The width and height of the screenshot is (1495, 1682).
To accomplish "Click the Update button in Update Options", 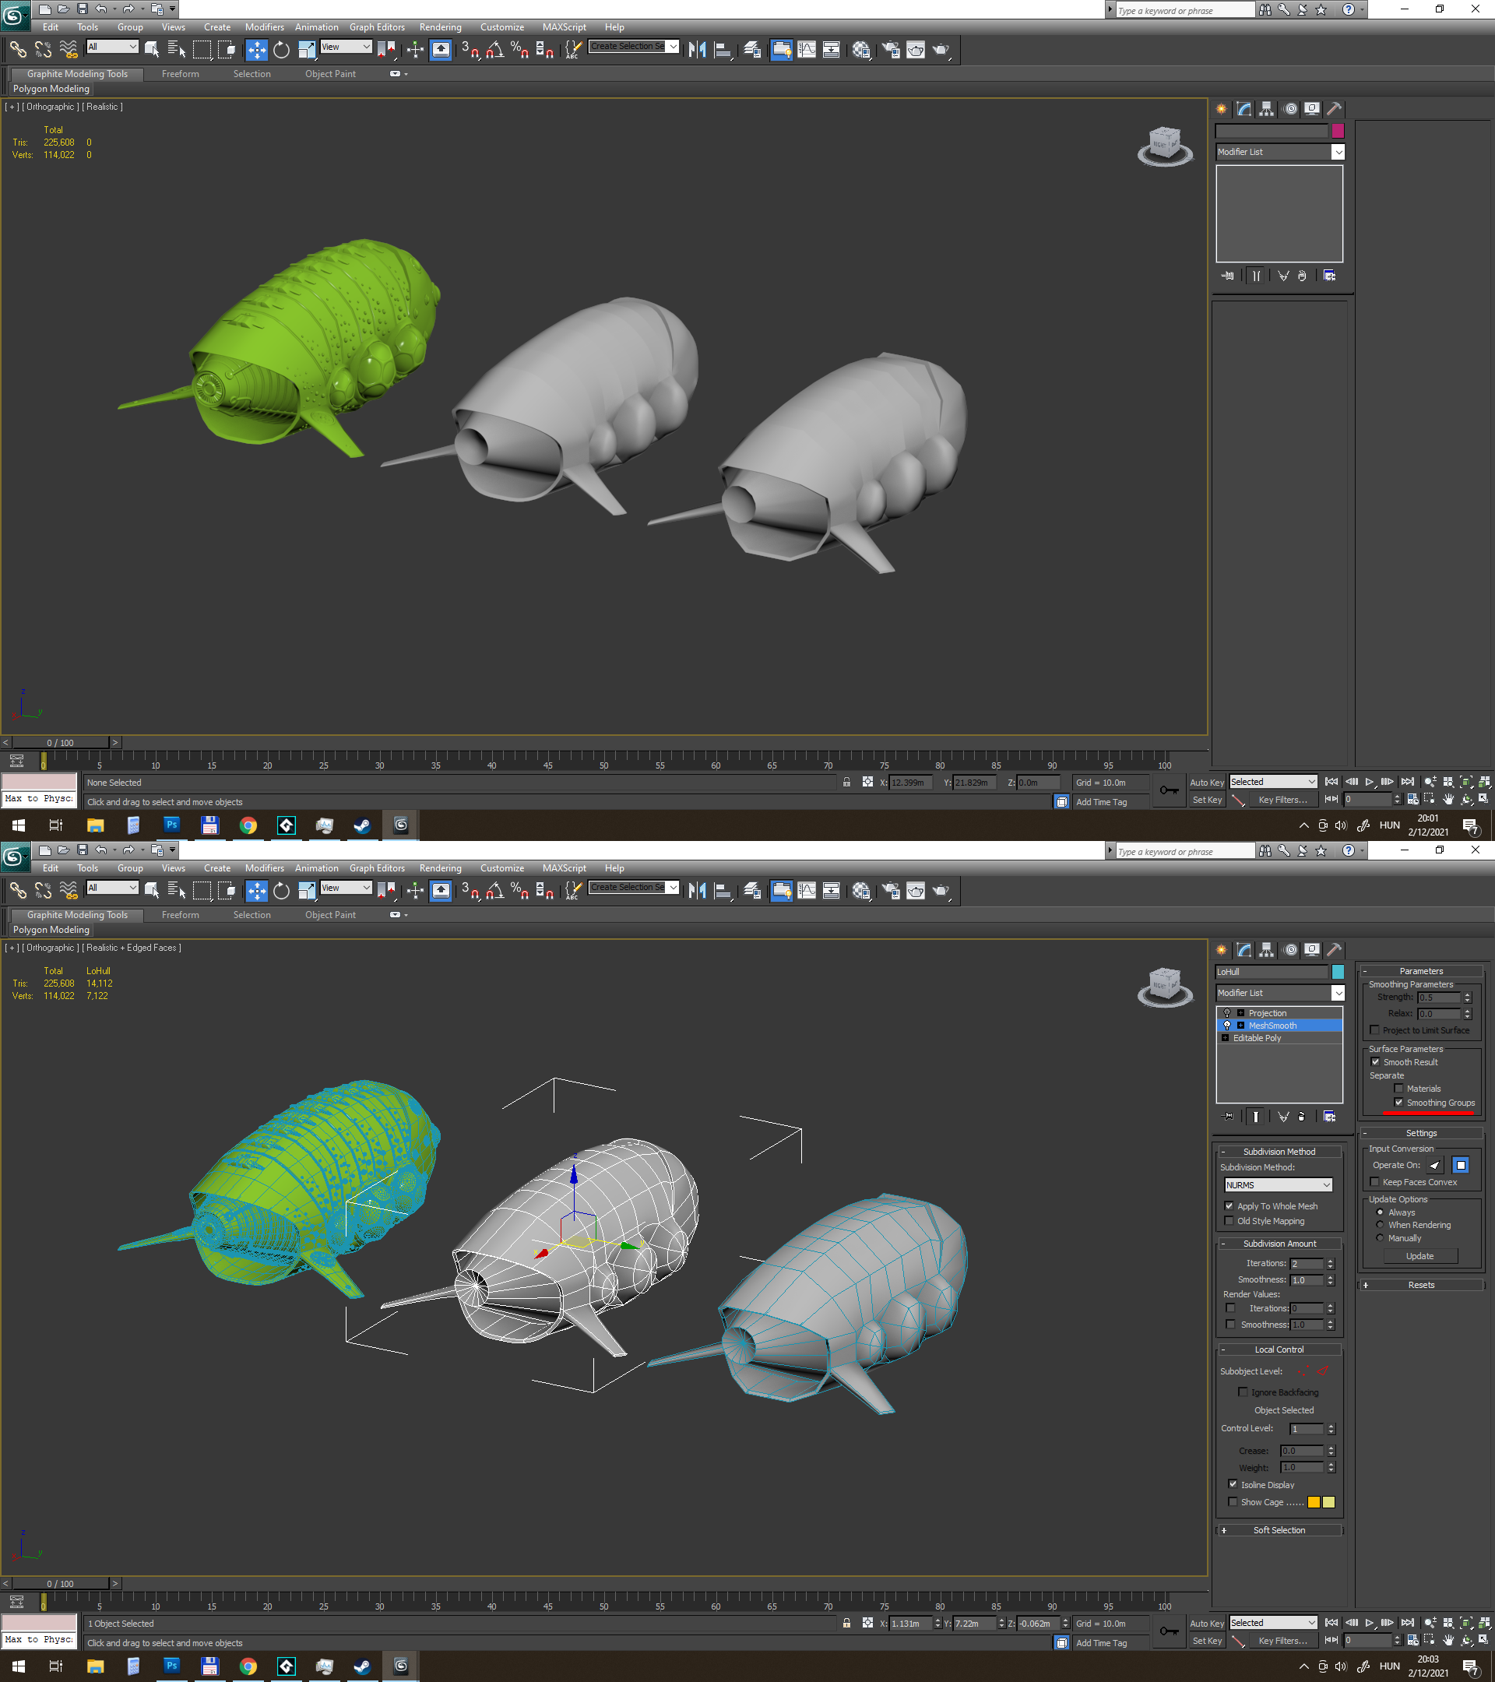I will point(1419,1256).
